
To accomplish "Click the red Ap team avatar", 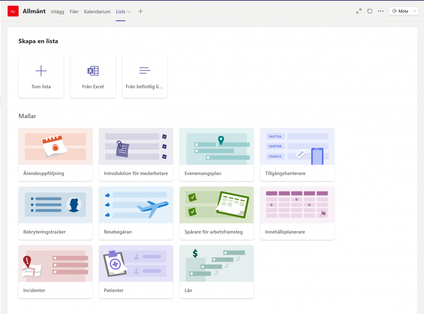I will tap(12, 11).
